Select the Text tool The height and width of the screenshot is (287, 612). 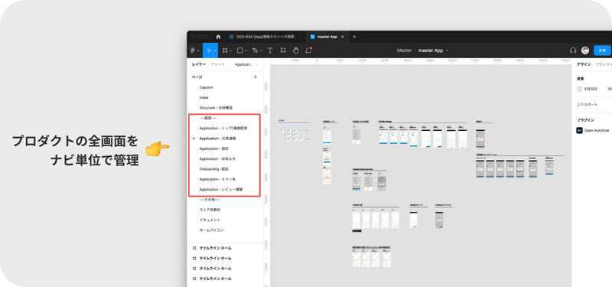[x=270, y=51]
